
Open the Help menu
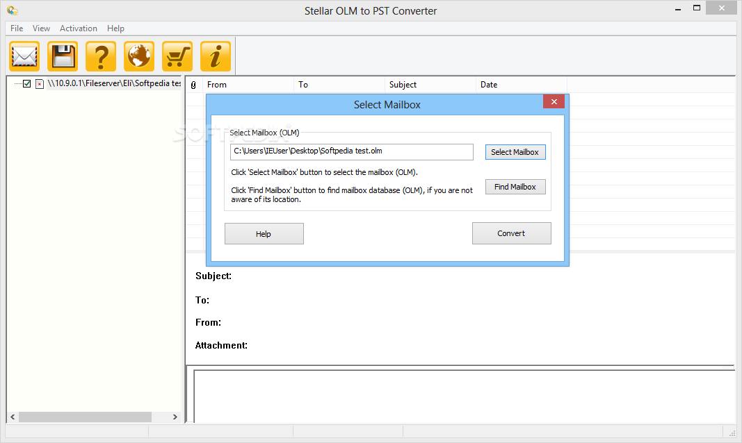[115, 28]
